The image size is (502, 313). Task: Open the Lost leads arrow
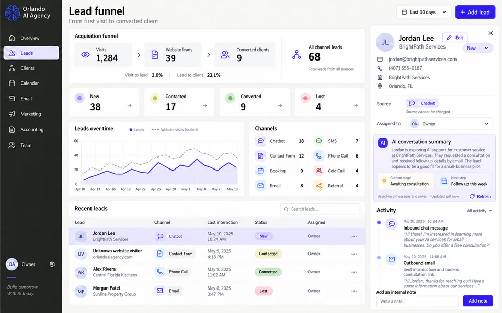(x=356, y=106)
